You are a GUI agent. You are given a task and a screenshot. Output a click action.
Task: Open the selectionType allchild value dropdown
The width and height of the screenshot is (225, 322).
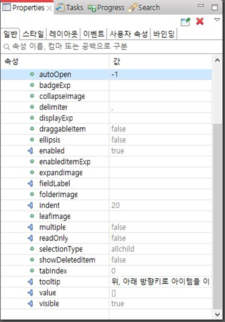[x=160, y=249]
